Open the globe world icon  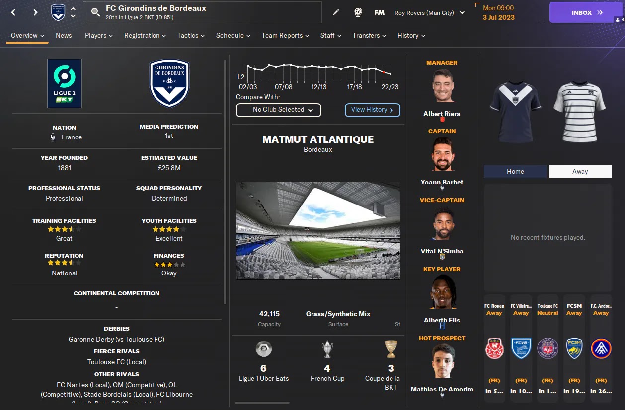point(358,12)
